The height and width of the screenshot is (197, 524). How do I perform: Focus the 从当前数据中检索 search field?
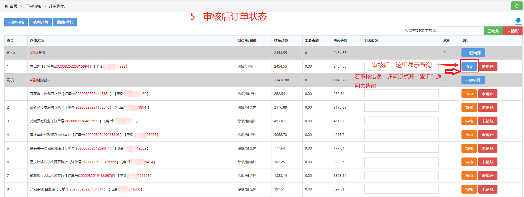click(x=460, y=31)
